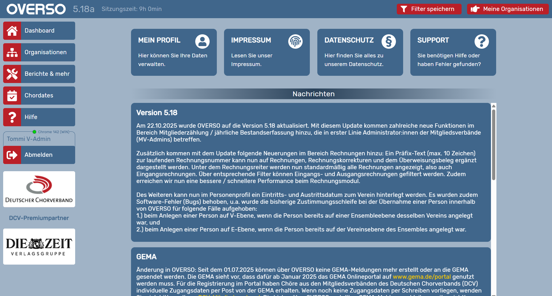Click the Dashboard home icon

tap(12, 31)
